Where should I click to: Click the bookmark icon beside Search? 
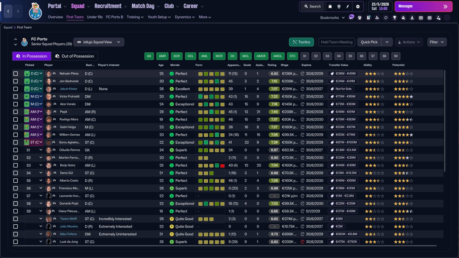pyautogui.click(x=330, y=6)
